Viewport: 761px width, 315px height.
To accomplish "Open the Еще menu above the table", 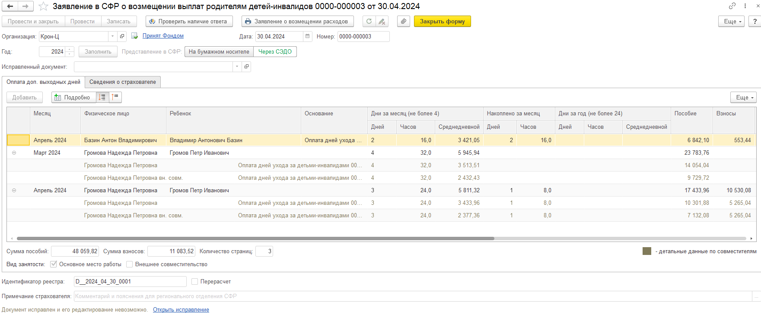I will [743, 97].
